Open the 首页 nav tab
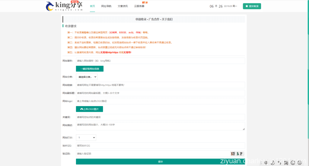Image resolution: width=309 pixels, height=166 pixels. coord(92,6)
